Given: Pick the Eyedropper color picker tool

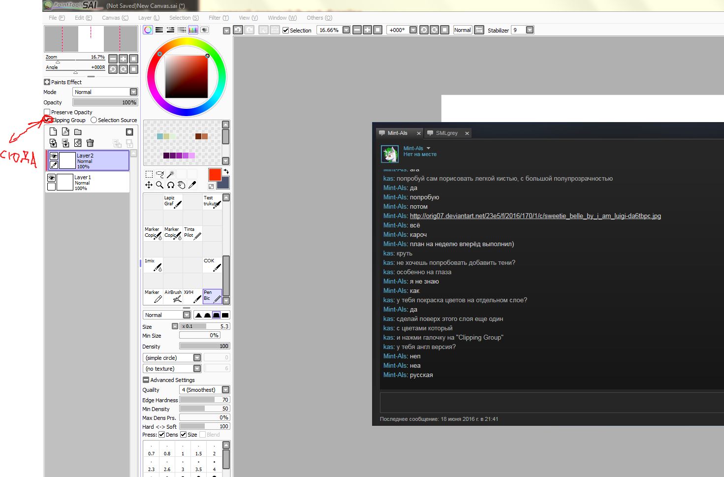Looking at the screenshot, I should [x=192, y=185].
